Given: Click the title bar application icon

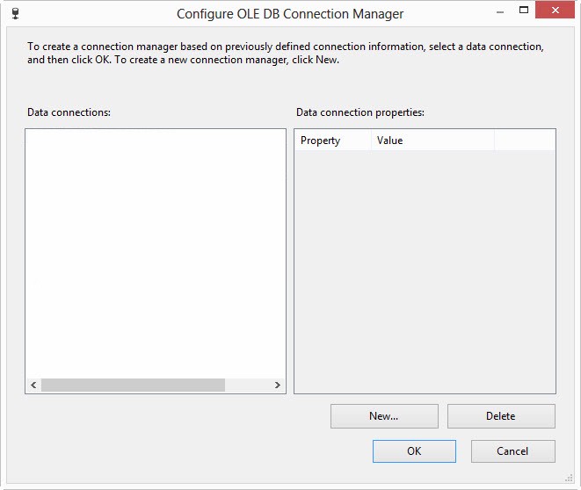Looking at the screenshot, I should pos(15,13).
